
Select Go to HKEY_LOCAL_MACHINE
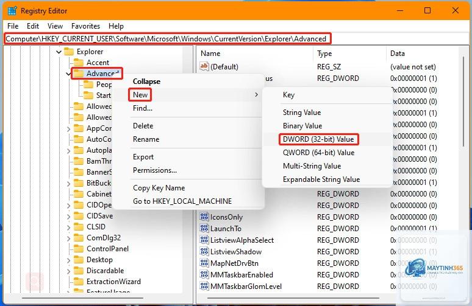188,201
